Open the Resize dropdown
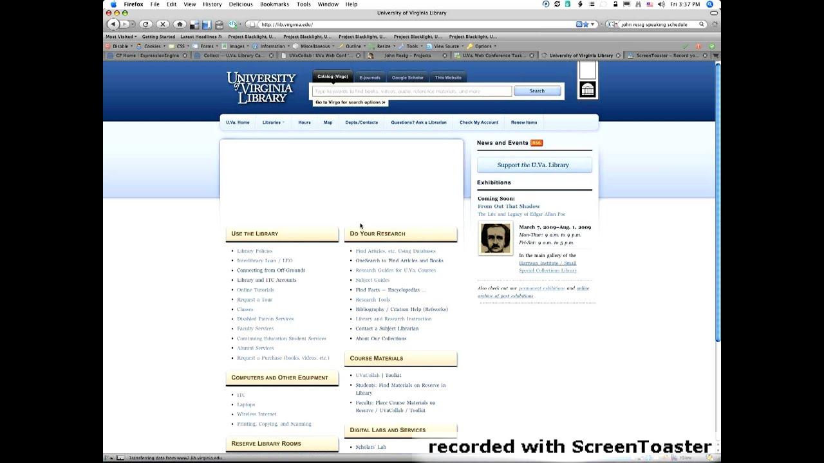Screen dimensions: 824x463 tap(384, 46)
